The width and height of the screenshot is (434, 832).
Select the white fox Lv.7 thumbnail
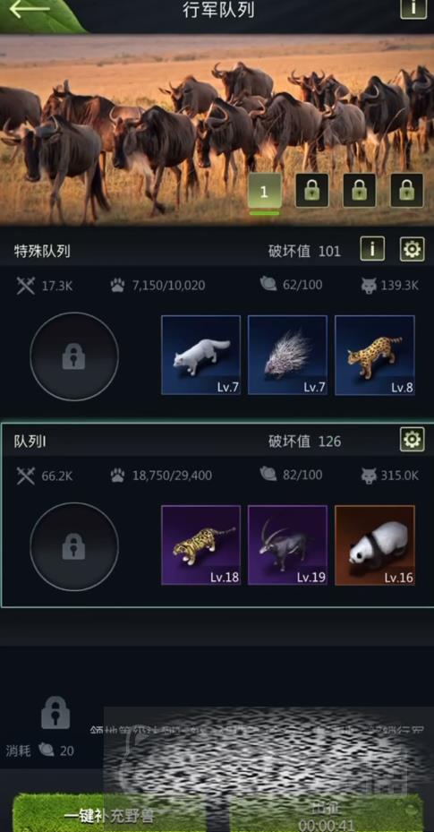(x=200, y=355)
